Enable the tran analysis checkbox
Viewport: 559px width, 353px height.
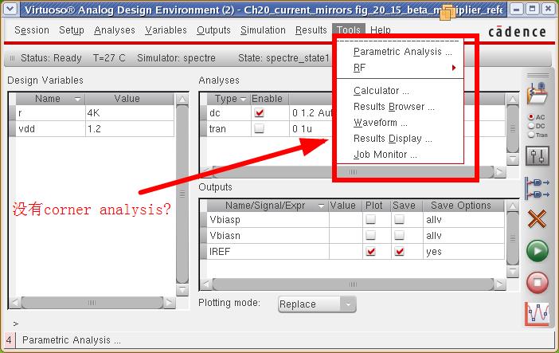(259, 128)
